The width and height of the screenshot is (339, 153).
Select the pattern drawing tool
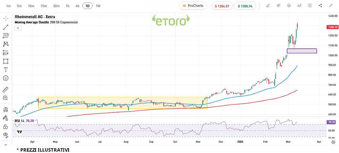point(6,44)
